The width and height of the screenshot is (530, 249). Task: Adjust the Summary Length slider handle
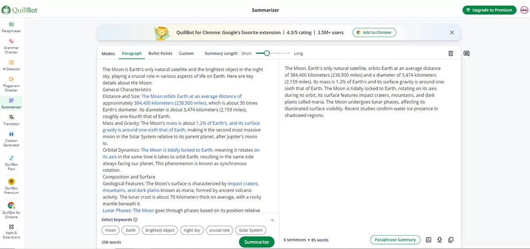click(x=266, y=53)
